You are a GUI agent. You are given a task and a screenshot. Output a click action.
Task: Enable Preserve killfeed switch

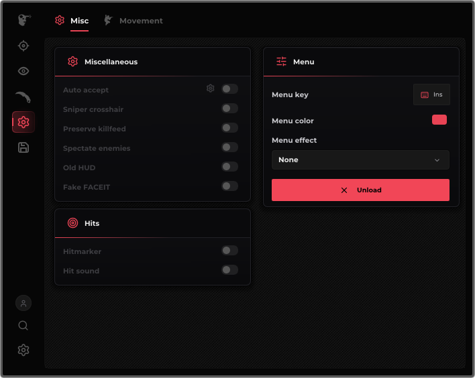229,128
